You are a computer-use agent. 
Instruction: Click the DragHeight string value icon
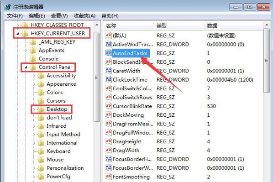point(109,141)
